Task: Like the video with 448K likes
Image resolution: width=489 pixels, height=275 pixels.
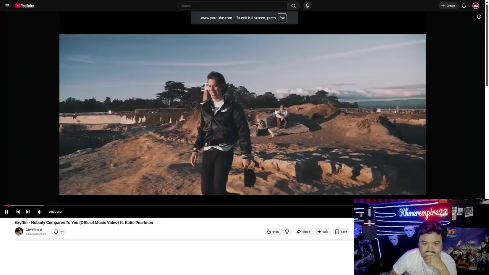Action: click(273, 231)
